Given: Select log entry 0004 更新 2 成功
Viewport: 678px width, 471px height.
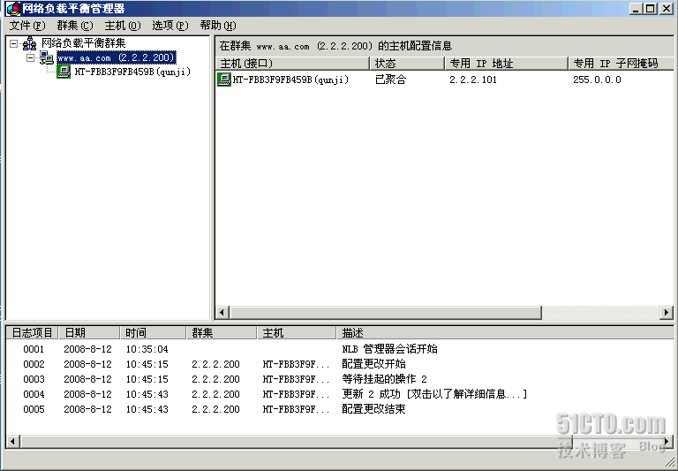Looking at the screenshot, I should tap(339, 394).
